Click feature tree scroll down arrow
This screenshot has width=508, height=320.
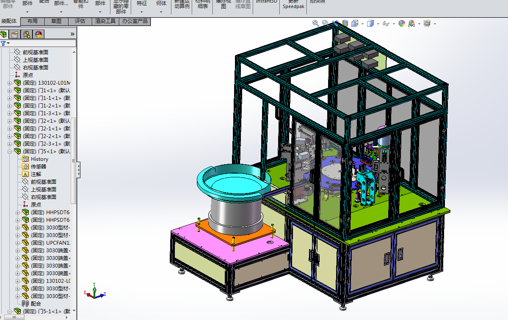tap(74, 311)
